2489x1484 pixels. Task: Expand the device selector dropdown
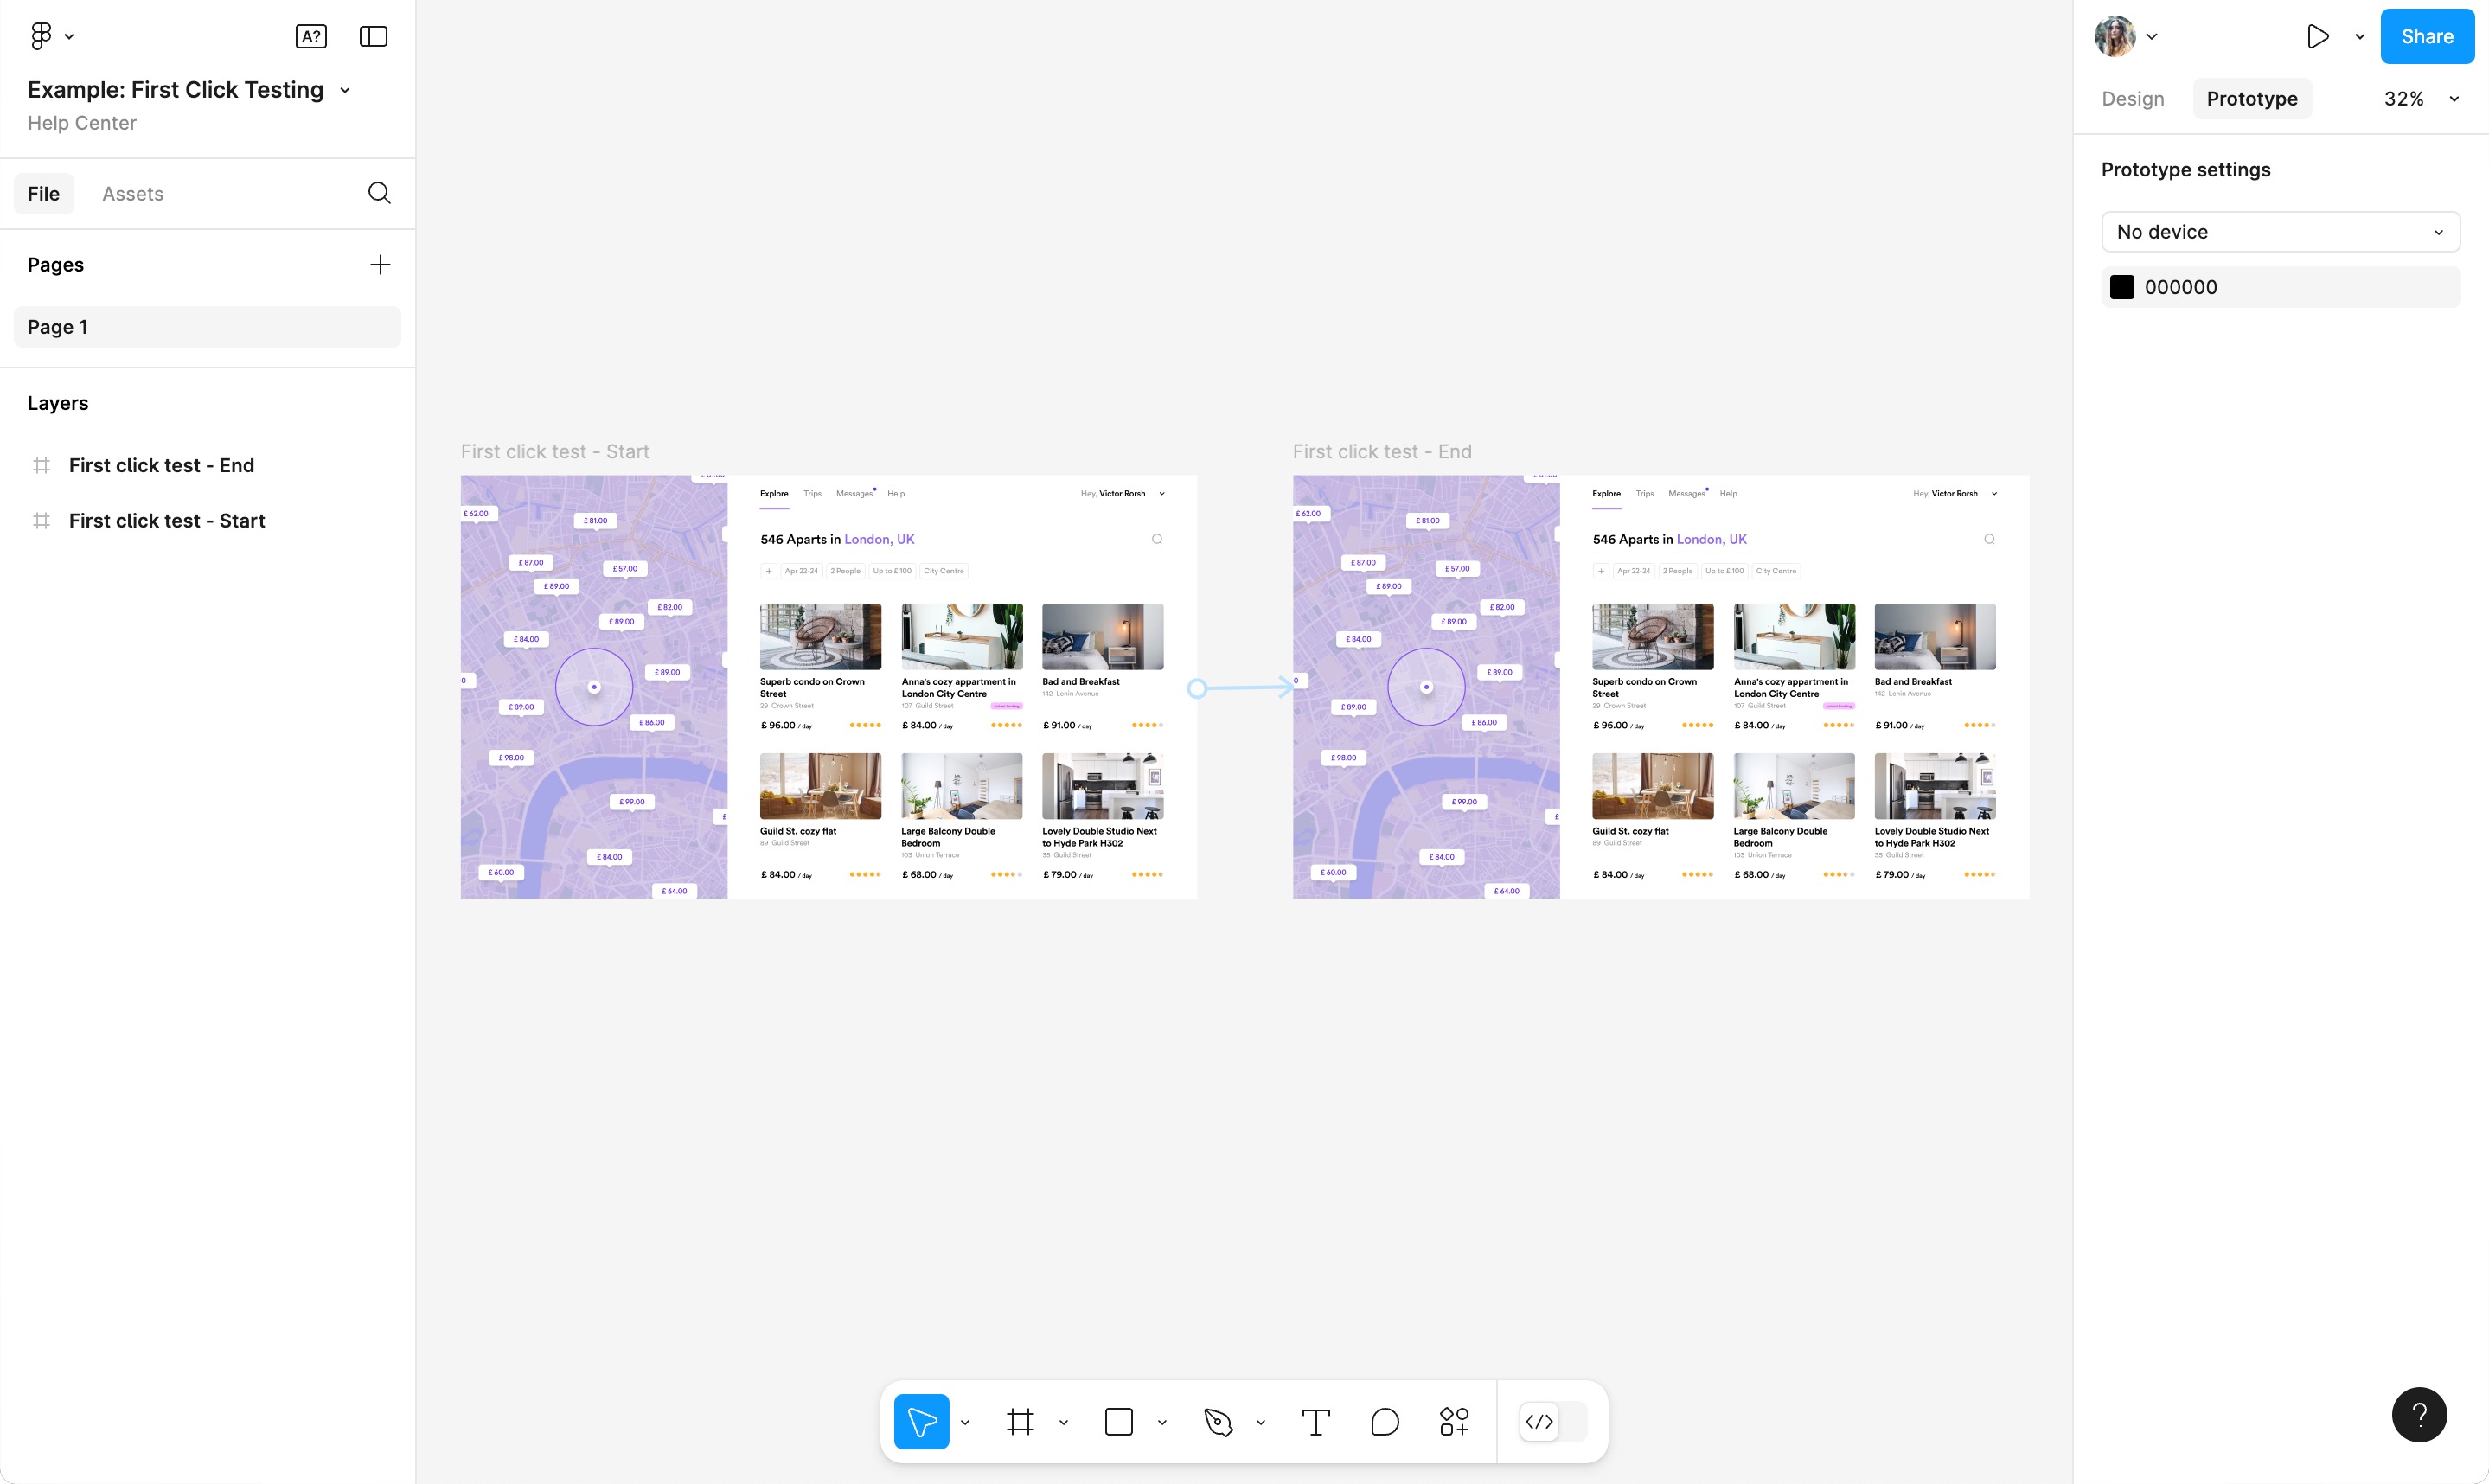pos(2279,232)
